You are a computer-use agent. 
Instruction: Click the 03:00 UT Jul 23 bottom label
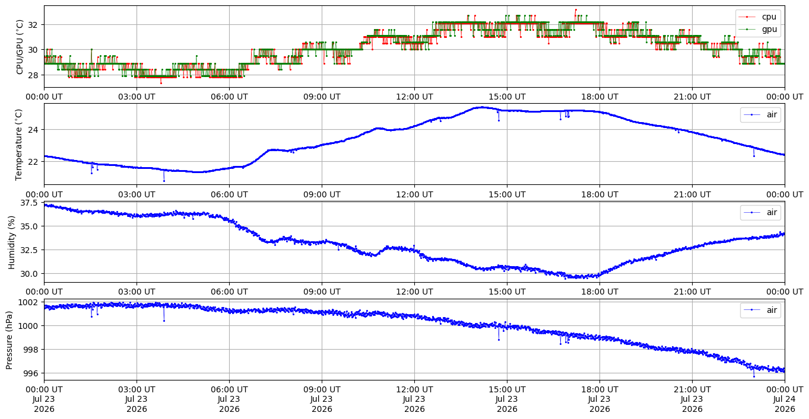(x=137, y=399)
